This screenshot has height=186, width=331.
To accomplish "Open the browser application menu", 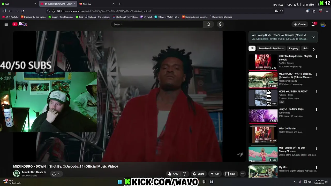I will pyautogui.click(x=327, y=11).
